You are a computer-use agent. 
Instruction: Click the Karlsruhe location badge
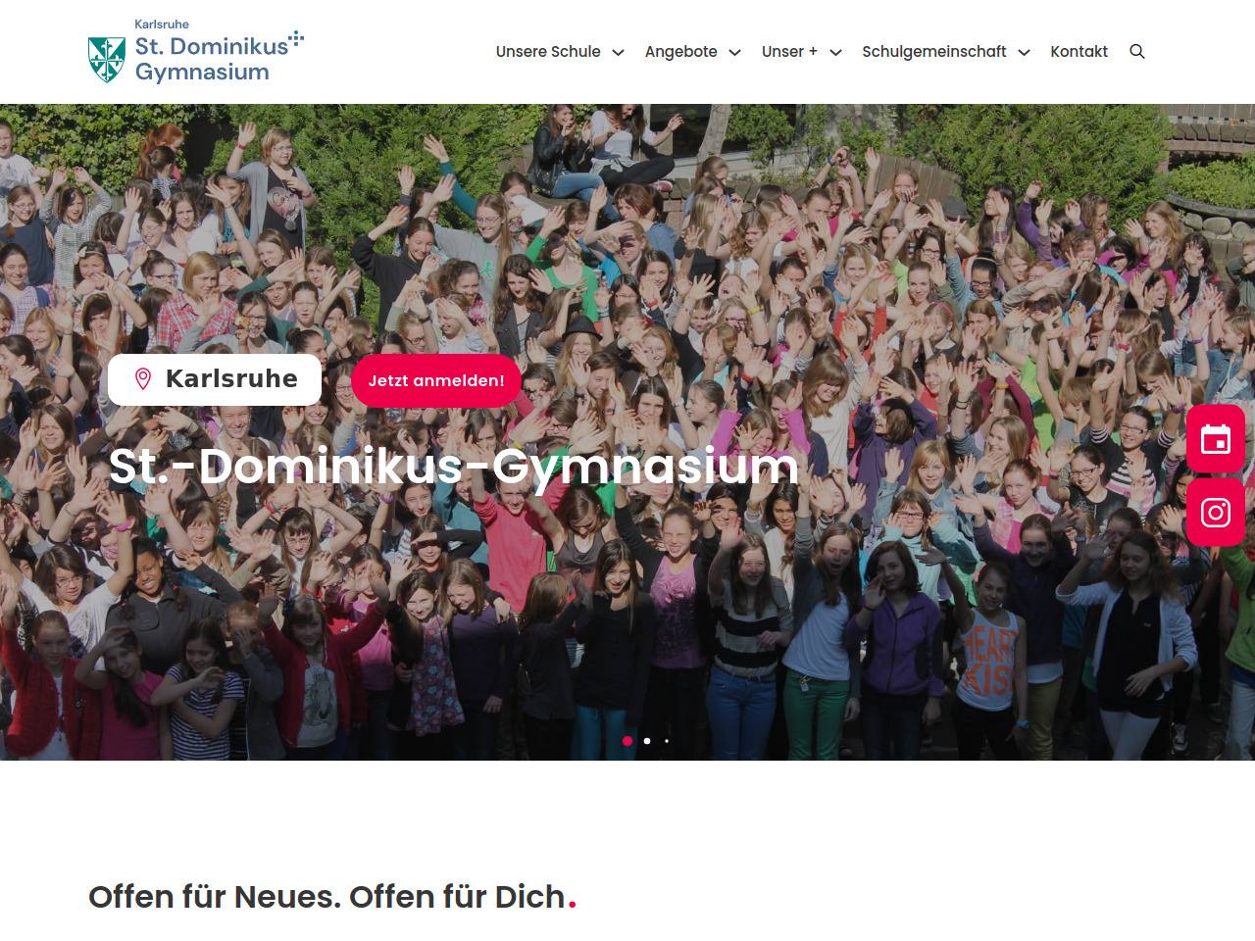215,379
